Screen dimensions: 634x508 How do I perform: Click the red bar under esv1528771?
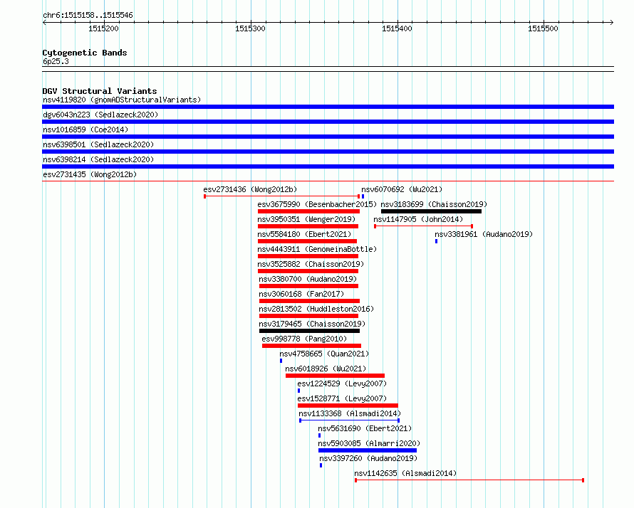[x=348, y=406]
